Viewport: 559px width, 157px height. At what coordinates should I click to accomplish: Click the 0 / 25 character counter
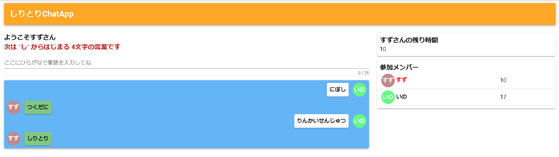pos(363,73)
